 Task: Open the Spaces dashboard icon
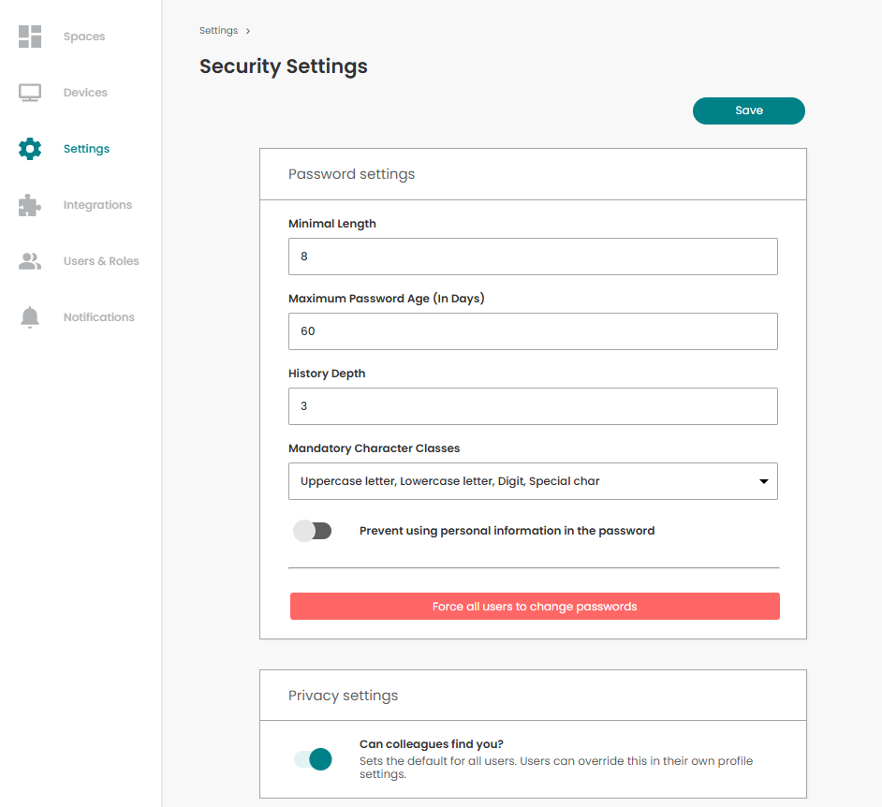(30, 37)
